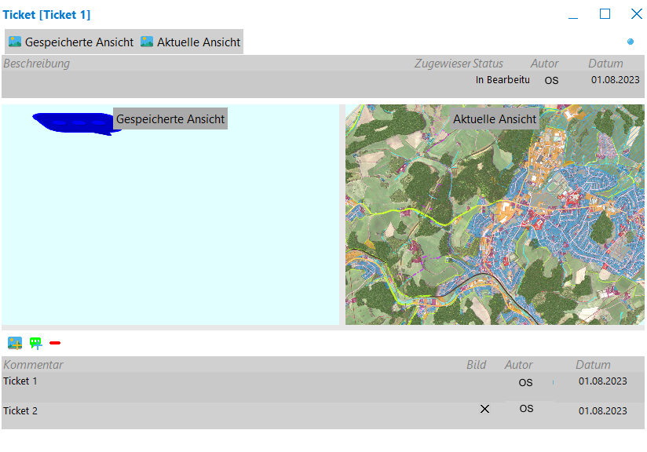Click the Bild column header

476,365
